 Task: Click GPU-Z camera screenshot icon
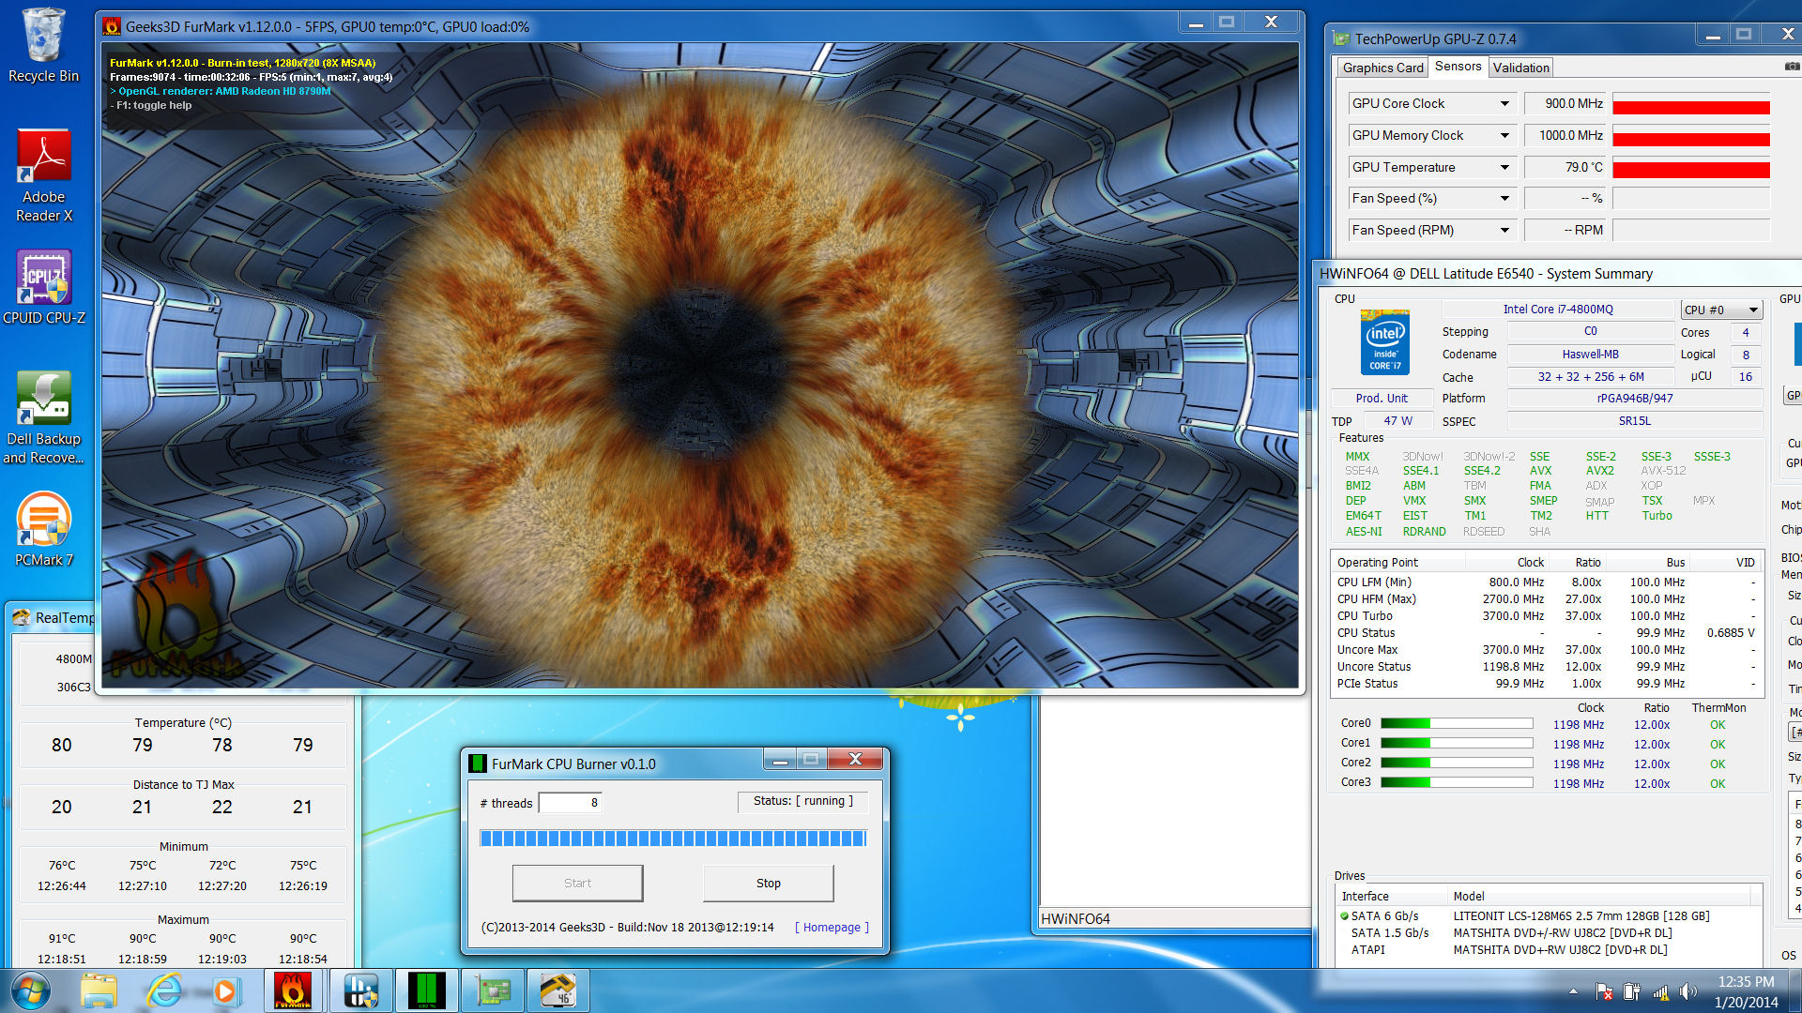tap(1791, 67)
